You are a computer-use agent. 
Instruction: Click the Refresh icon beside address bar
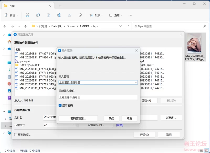[128, 26]
